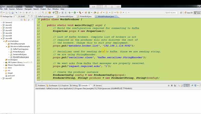Image resolution: width=201 pixels, height=114 pixels.
Task: Click the Run Last Tool icon with toolbox
Action: point(80,13)
